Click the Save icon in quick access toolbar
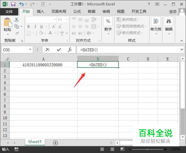 tap(13, 4)
